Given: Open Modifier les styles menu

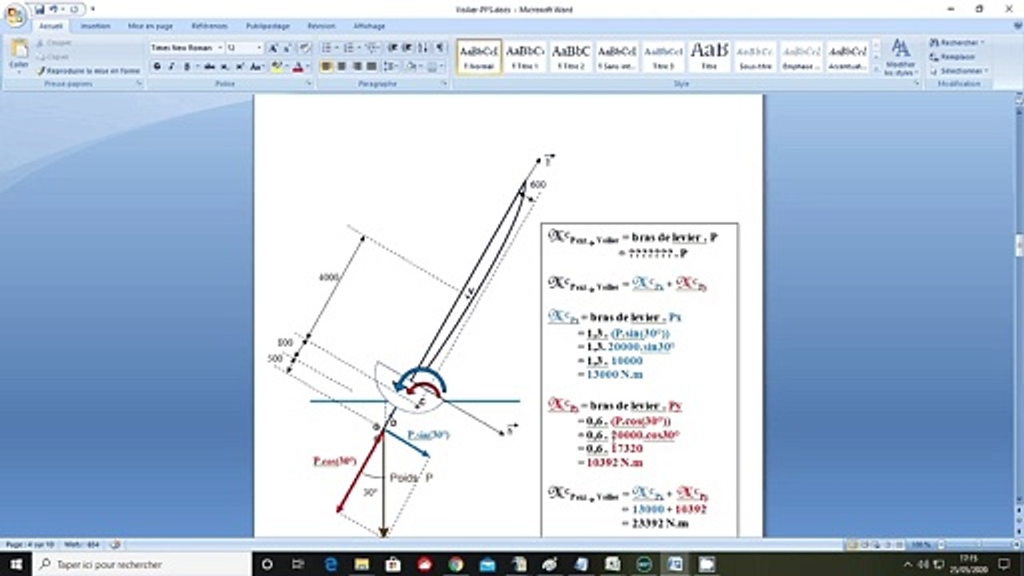Looking at the screenshot, I should 901,57.
